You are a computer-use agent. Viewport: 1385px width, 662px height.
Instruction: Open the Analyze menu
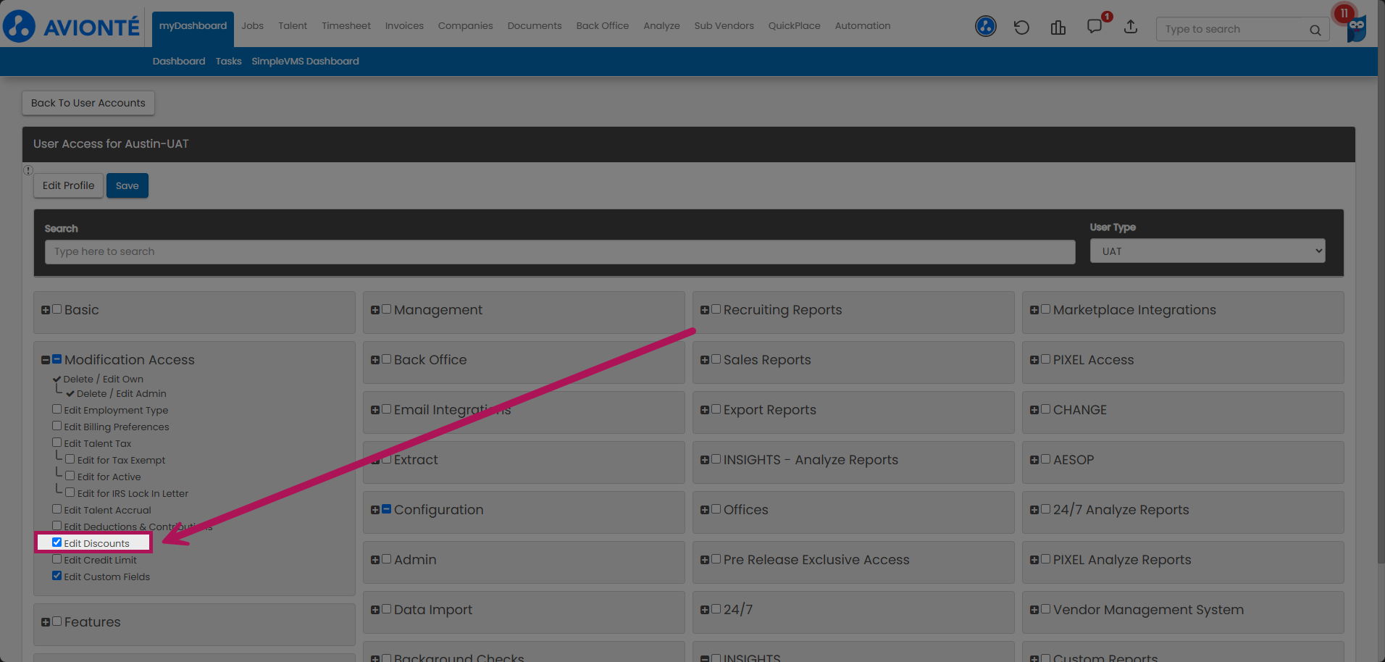click(x=661, y=26)
